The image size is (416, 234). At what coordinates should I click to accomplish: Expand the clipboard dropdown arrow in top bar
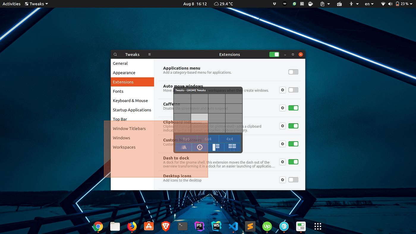pyautogui.click(x=328, y=4)
